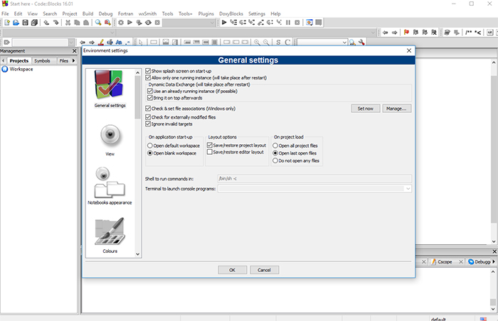Open the Colours category
Image resolution: width=498 pixels, height=321 pixels.
tap(110, 235)
